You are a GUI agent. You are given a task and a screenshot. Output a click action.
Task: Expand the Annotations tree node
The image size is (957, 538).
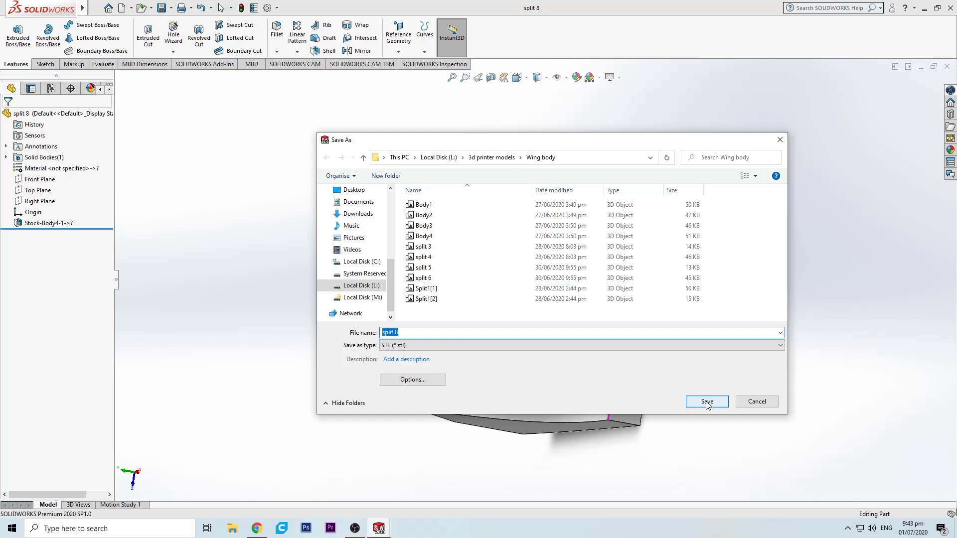[x=6, y=146]
